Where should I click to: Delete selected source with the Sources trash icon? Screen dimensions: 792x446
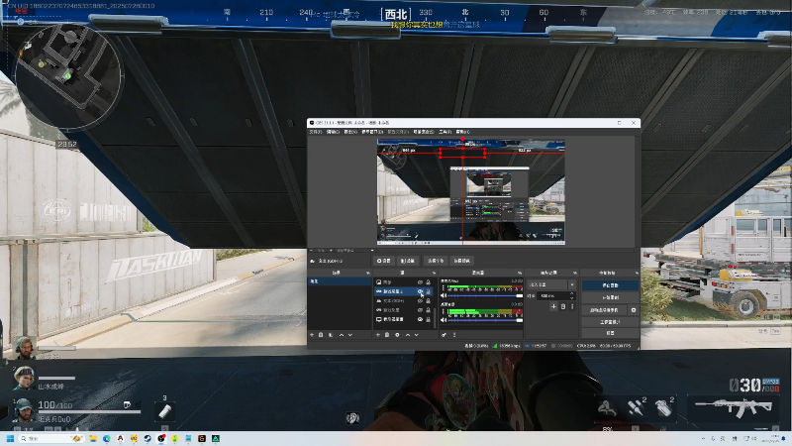[387, 335]
